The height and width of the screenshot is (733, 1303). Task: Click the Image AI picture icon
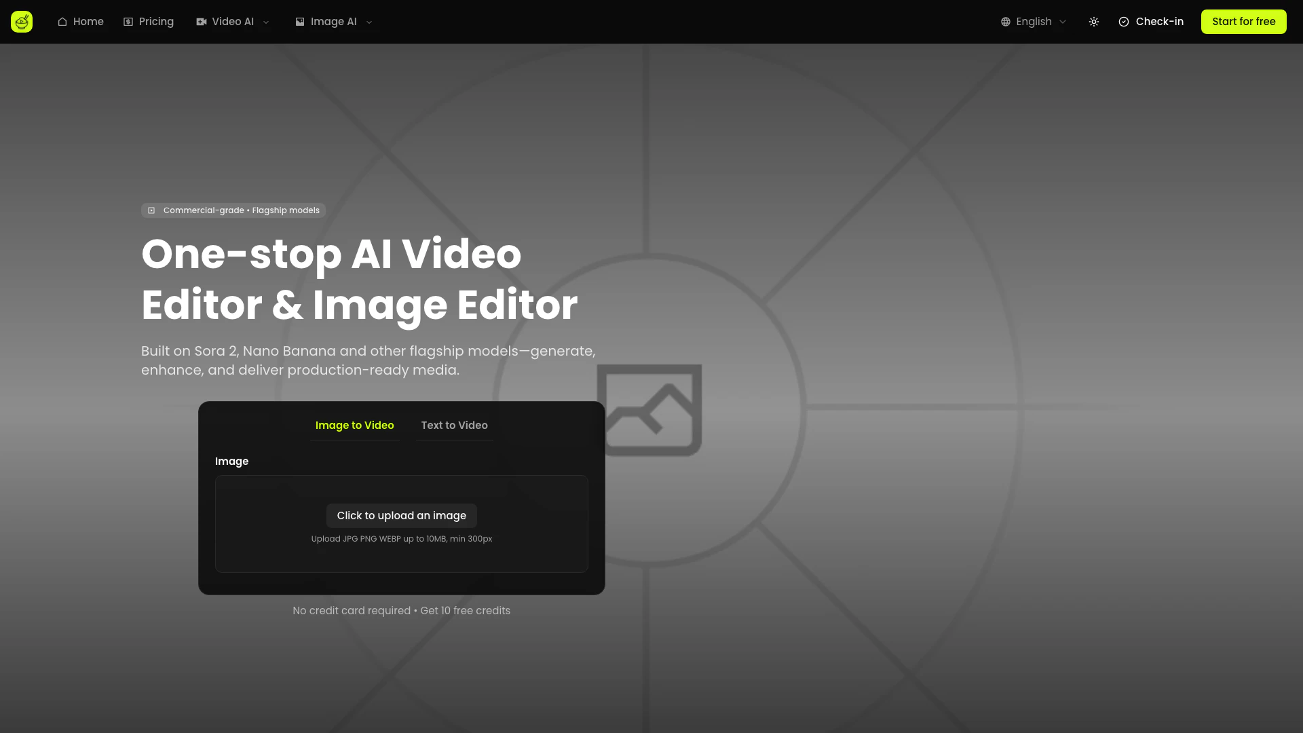click(300, 22)
